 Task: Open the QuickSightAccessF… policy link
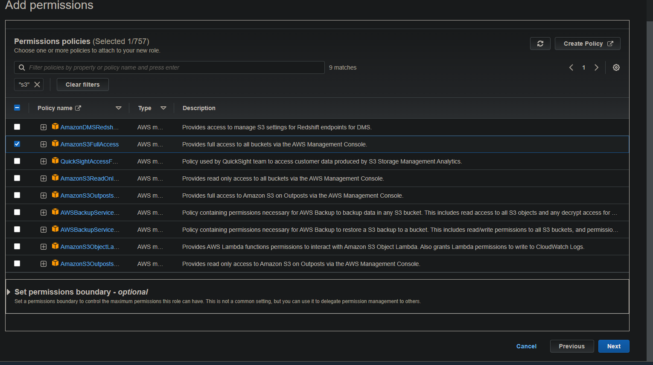click(89, 161)
